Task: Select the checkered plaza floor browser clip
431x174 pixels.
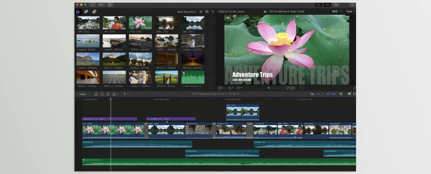Action: [x=114, y=78]
